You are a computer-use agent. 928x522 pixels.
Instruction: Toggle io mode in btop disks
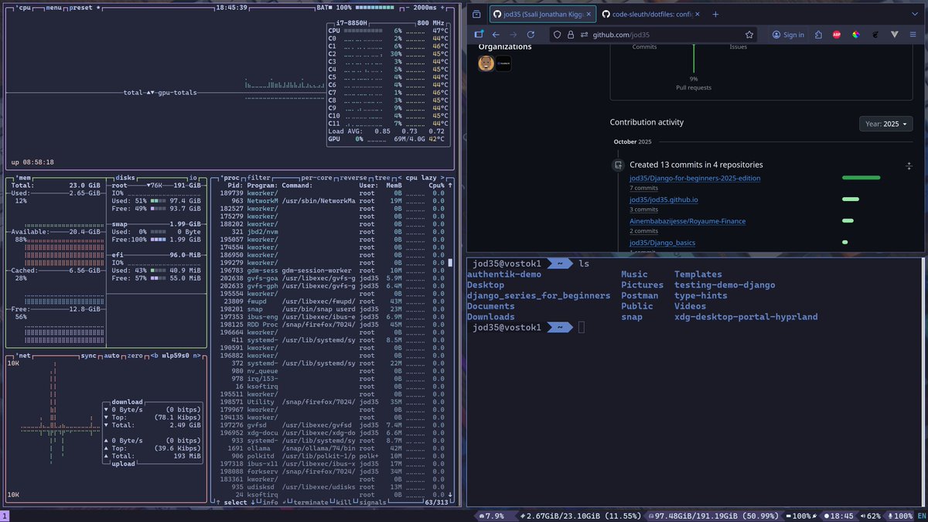(x=193, y=177)
